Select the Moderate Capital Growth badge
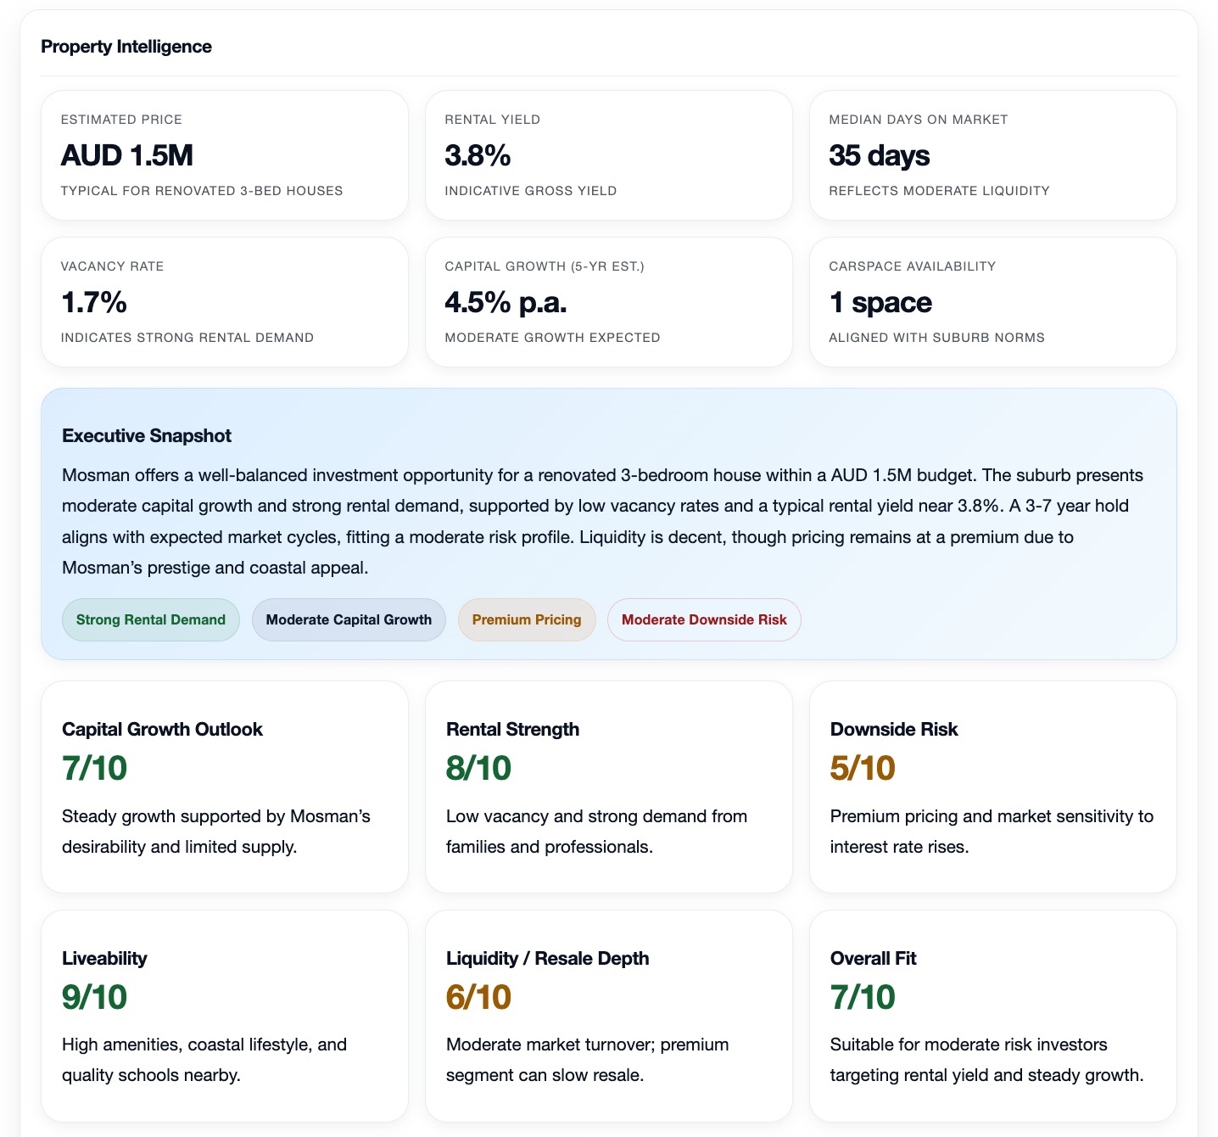Image resolution: width=1218 pixels, height=1137 pixels. tap(349, 619)
